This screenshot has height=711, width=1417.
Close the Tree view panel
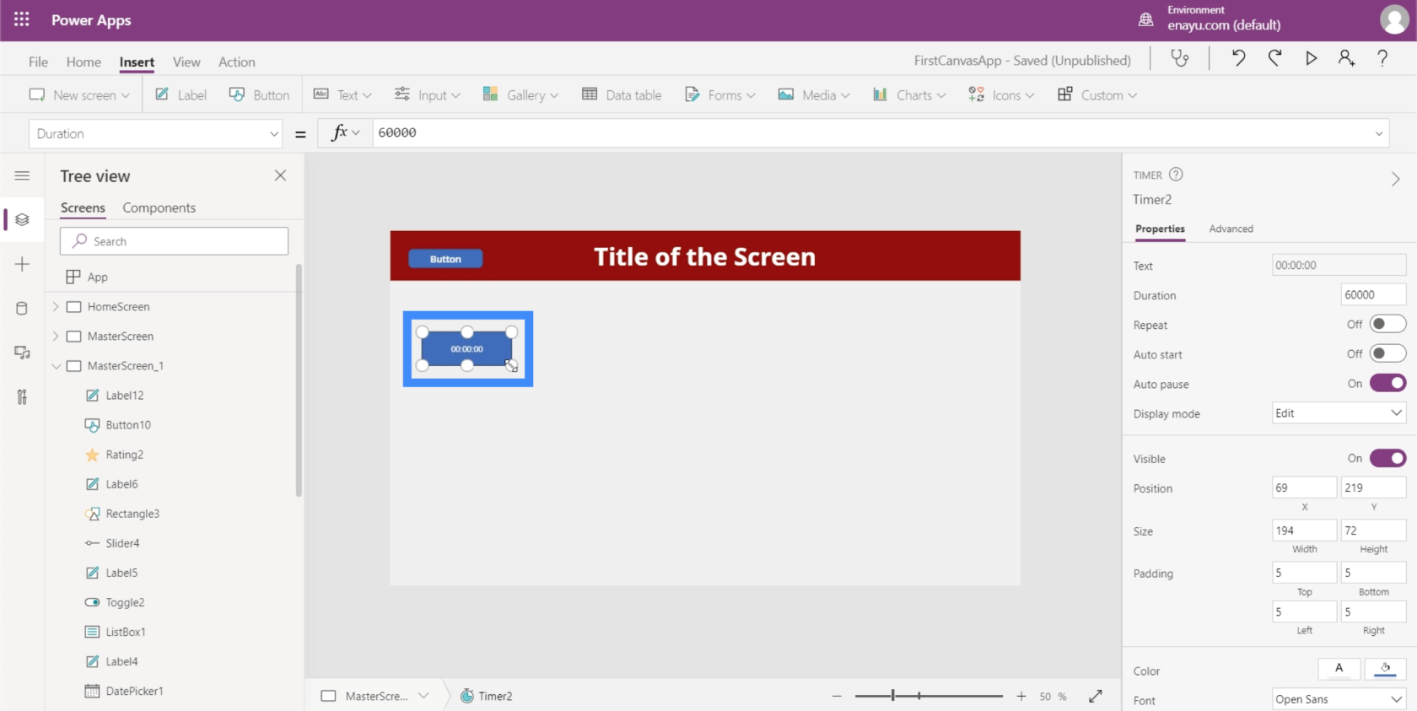tap(280, 175)
